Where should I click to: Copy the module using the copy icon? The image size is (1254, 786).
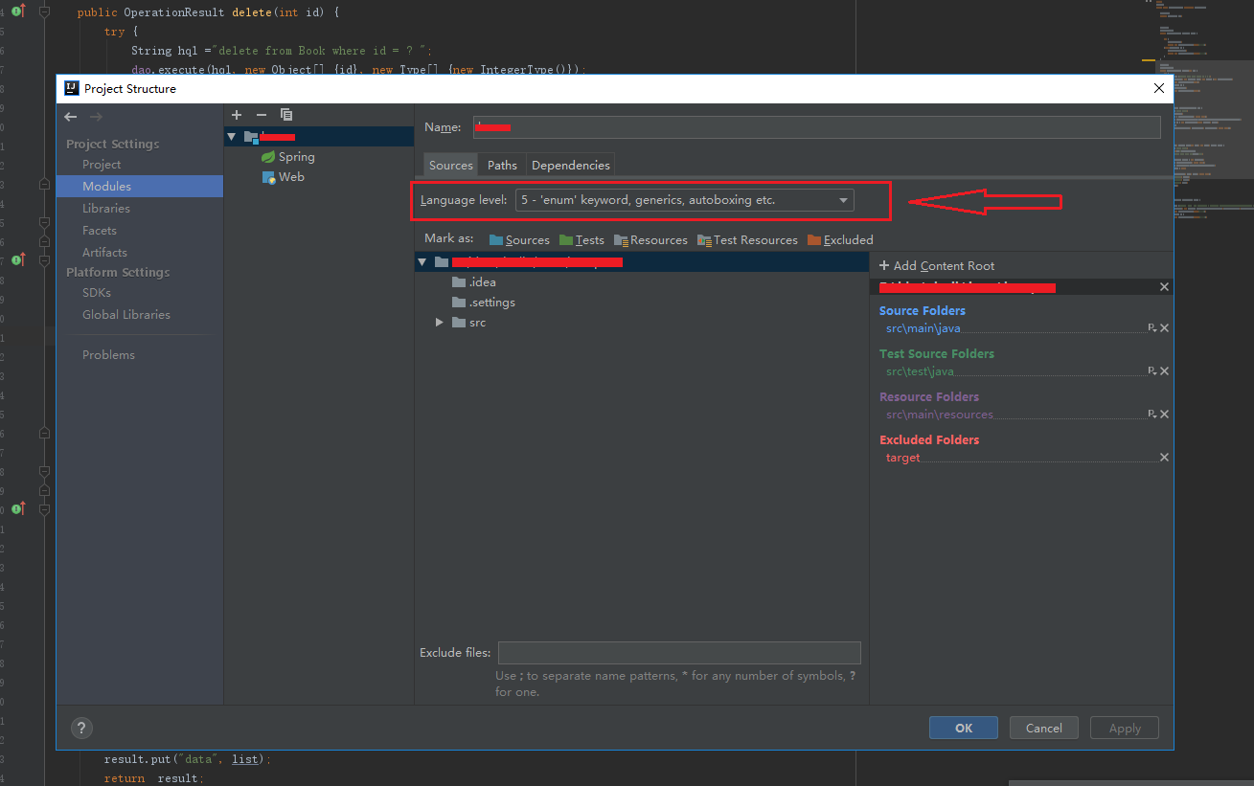coord(285,114)
